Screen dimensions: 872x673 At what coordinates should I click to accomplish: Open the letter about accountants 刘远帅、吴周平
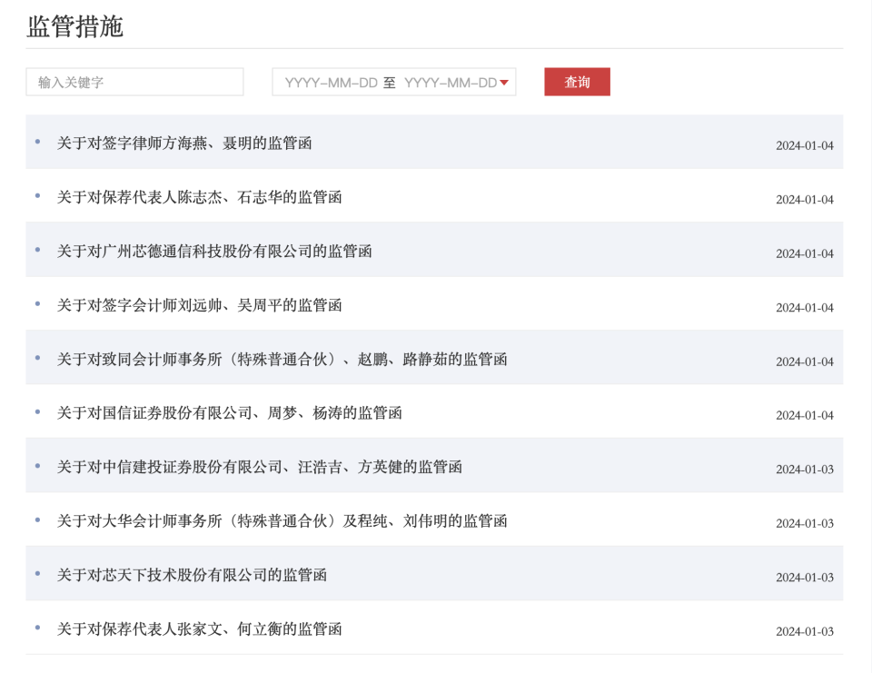click(197, 305)
